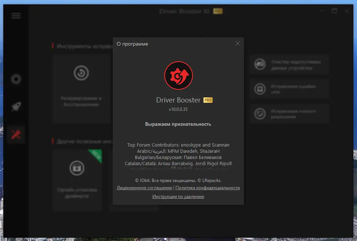
Task: Open the Инструкции по удалению link
Action: click(x=178, y=196)
